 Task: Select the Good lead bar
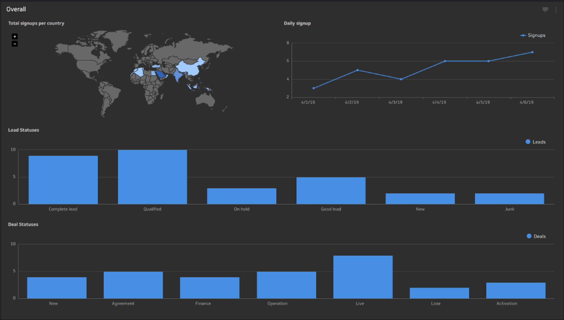pyautogui.click(x=331, y=191)
